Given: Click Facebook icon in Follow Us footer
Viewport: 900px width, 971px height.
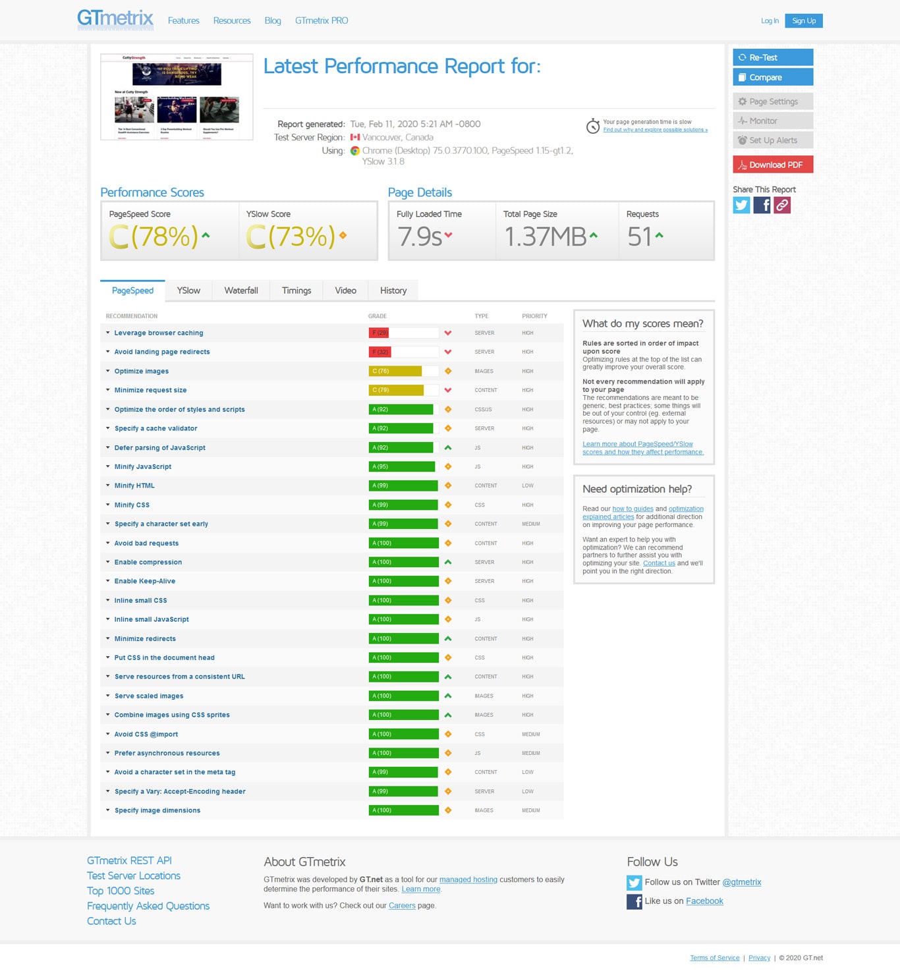Looking at the screenshot, I should [x=634, y=902].
